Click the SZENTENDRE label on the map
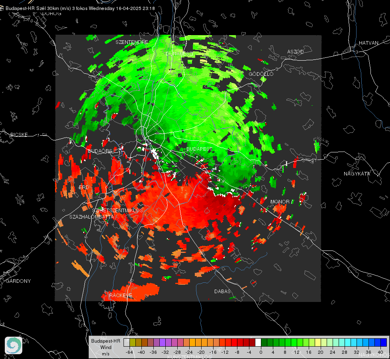 132,42
